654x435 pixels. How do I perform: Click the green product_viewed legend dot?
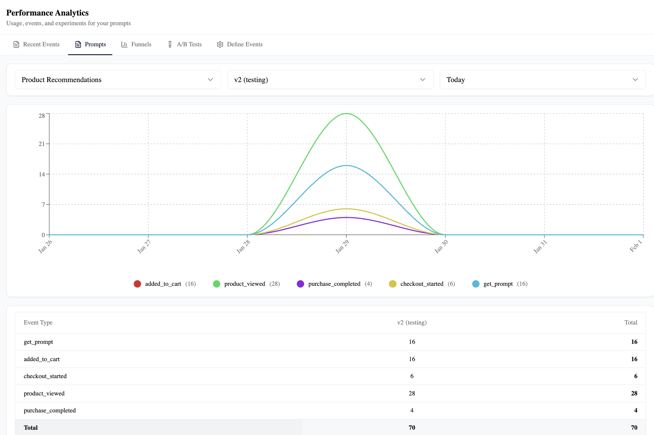click(216, 284)
